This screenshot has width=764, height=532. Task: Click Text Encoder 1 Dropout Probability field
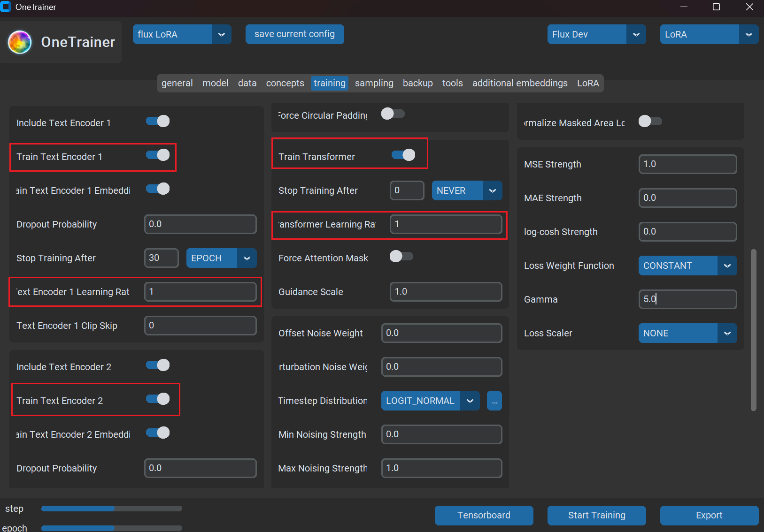tap(201, 224)
